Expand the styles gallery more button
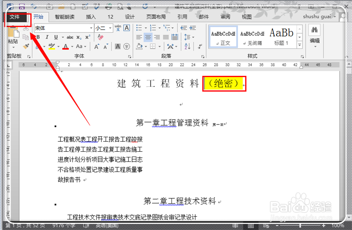The width and height of the screenshot is (352, 230). 300,45
